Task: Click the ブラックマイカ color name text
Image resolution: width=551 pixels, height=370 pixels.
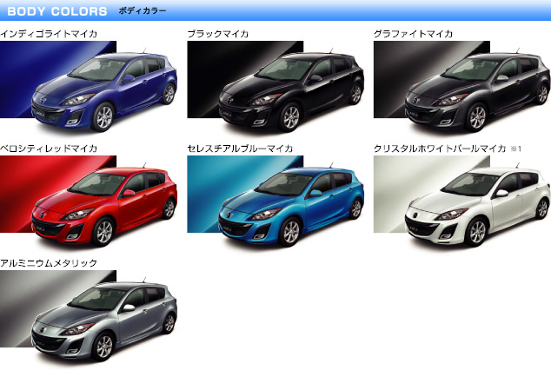Action: [218, 34]
